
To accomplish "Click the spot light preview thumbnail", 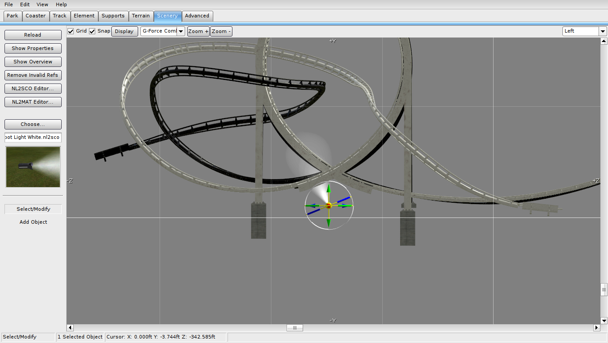I will tap(33, 167).
